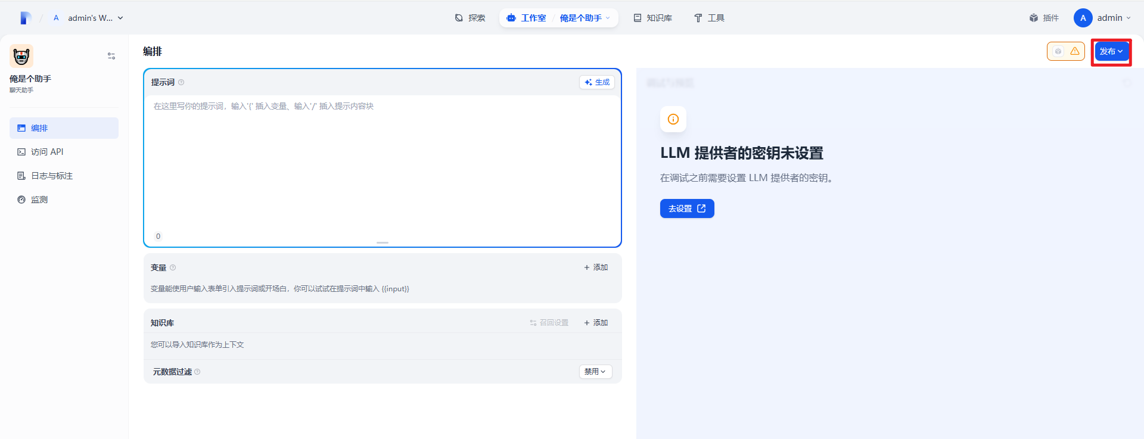1144x439 pixels.
Task: Click the 变量 help info icon
Action: [x=173, y=267]
